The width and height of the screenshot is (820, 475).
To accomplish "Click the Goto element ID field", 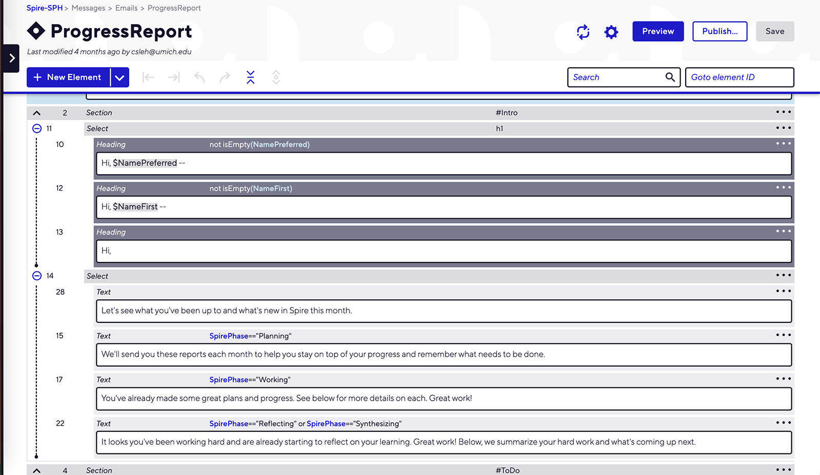I will (739, 77).
